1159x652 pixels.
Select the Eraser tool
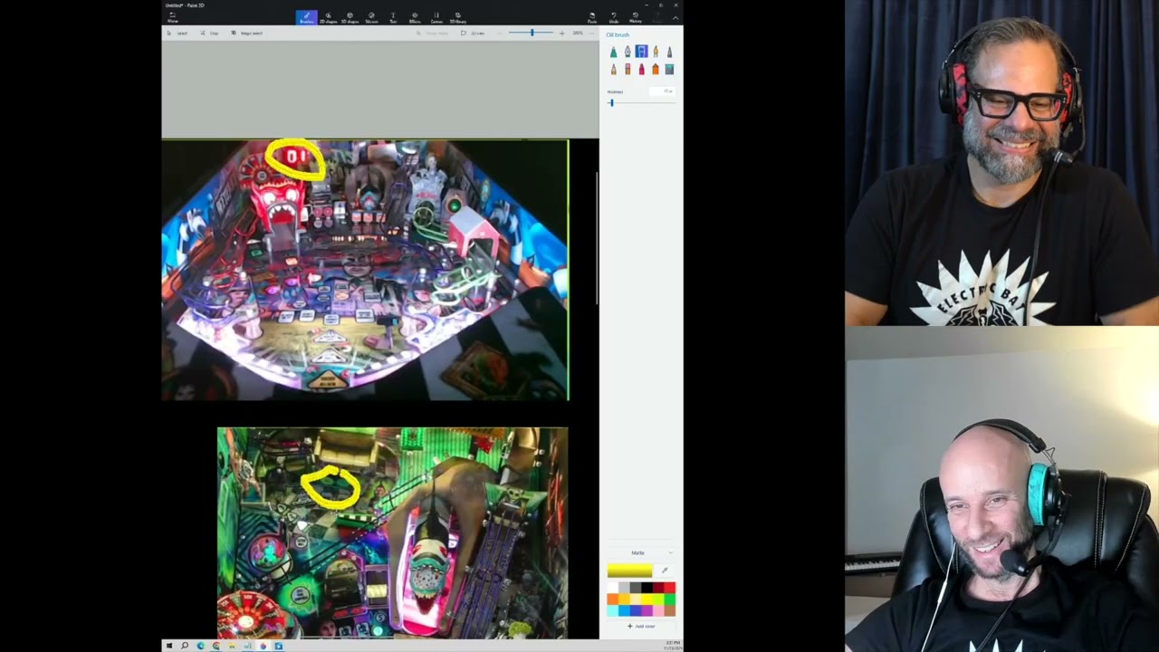coord(627,69)
